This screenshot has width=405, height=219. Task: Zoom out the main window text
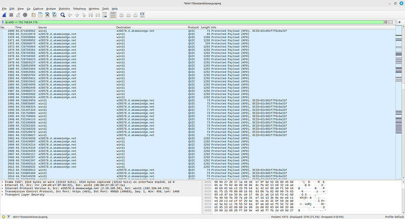click(129, 15)
